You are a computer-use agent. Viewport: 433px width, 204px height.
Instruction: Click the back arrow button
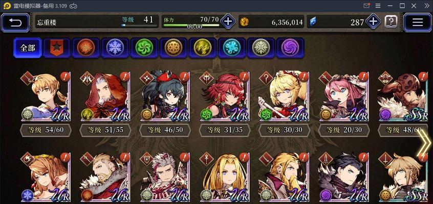(15, 22)
